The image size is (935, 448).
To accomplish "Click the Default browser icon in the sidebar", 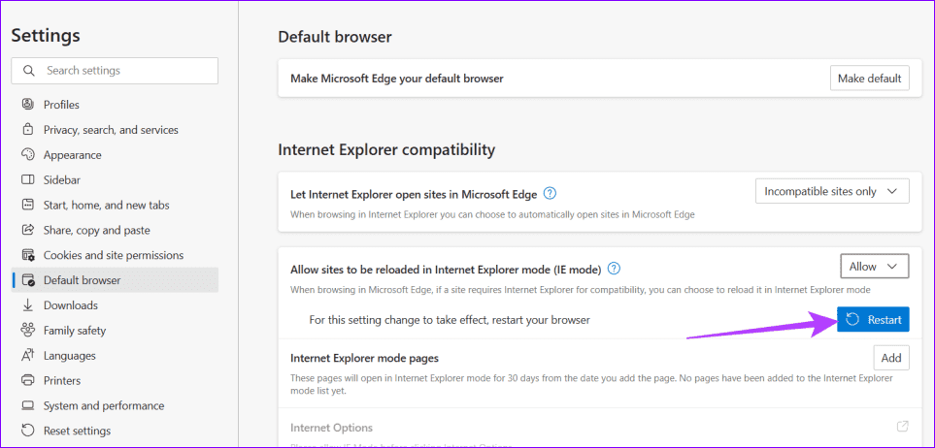I will 27,280.
